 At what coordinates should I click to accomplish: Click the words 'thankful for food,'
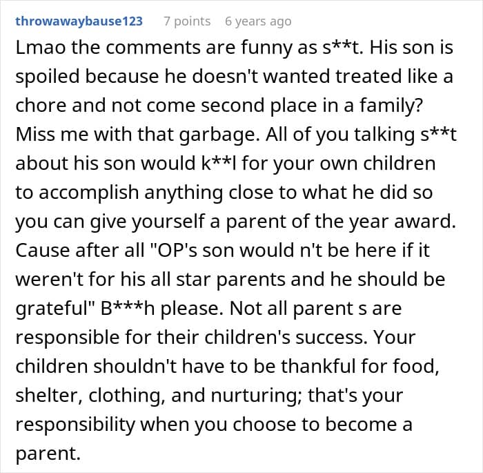[x=359, y=367]
